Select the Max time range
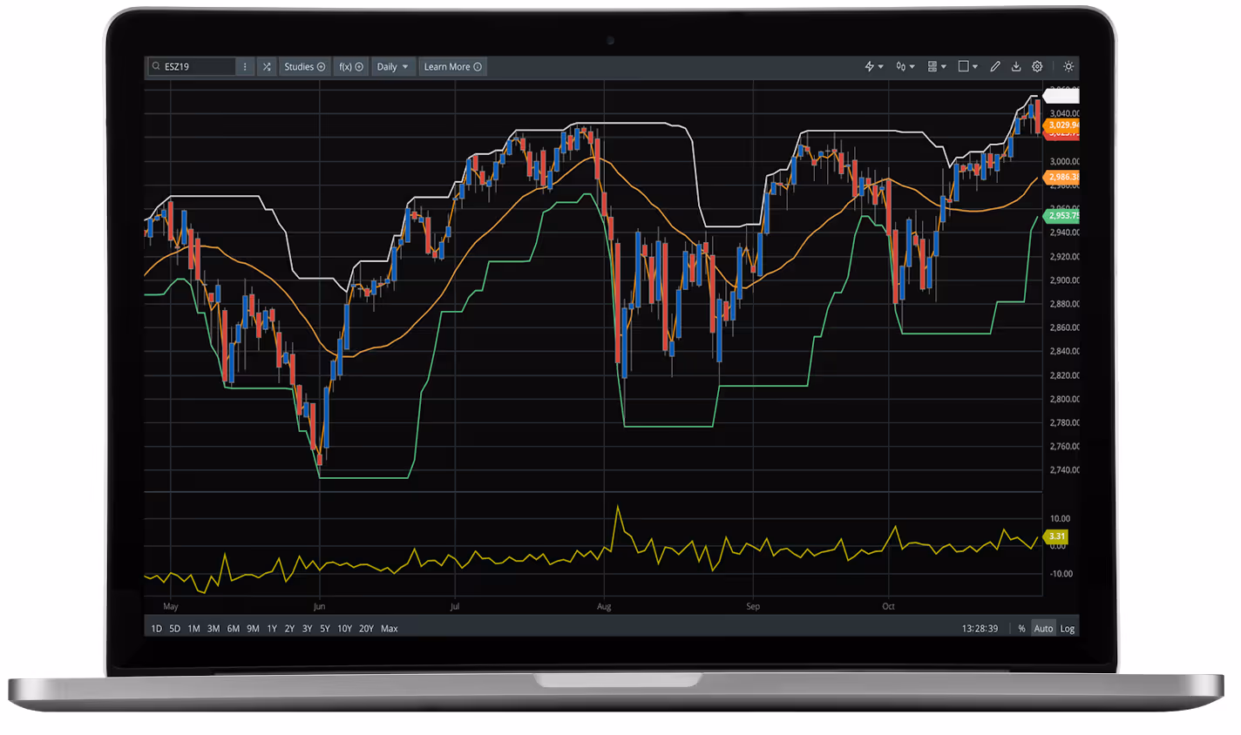1241x735 pixels. click(390, 628)
